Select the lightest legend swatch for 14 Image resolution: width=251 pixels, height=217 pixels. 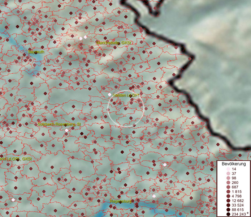(228, 169)
